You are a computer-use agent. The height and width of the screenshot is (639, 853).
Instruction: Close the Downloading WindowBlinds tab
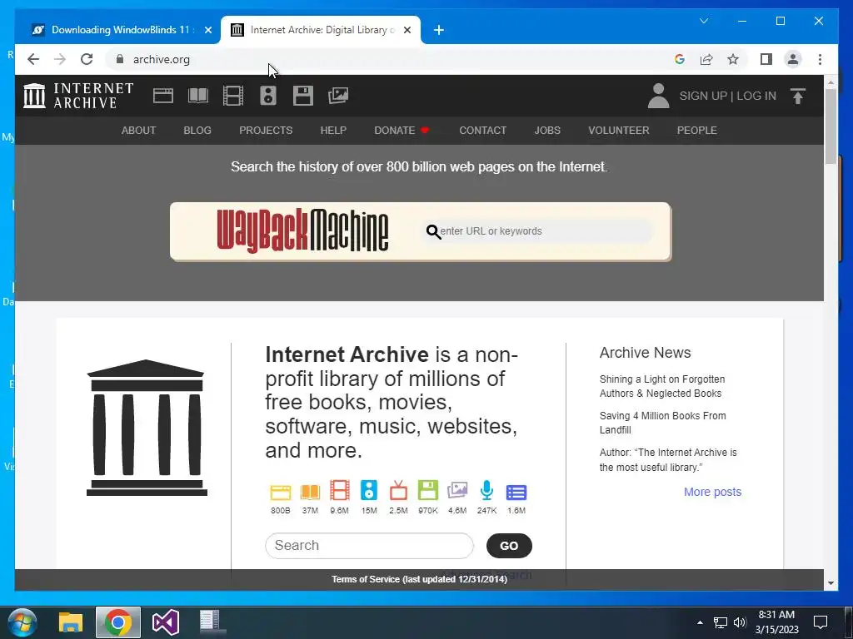(207, 30)
